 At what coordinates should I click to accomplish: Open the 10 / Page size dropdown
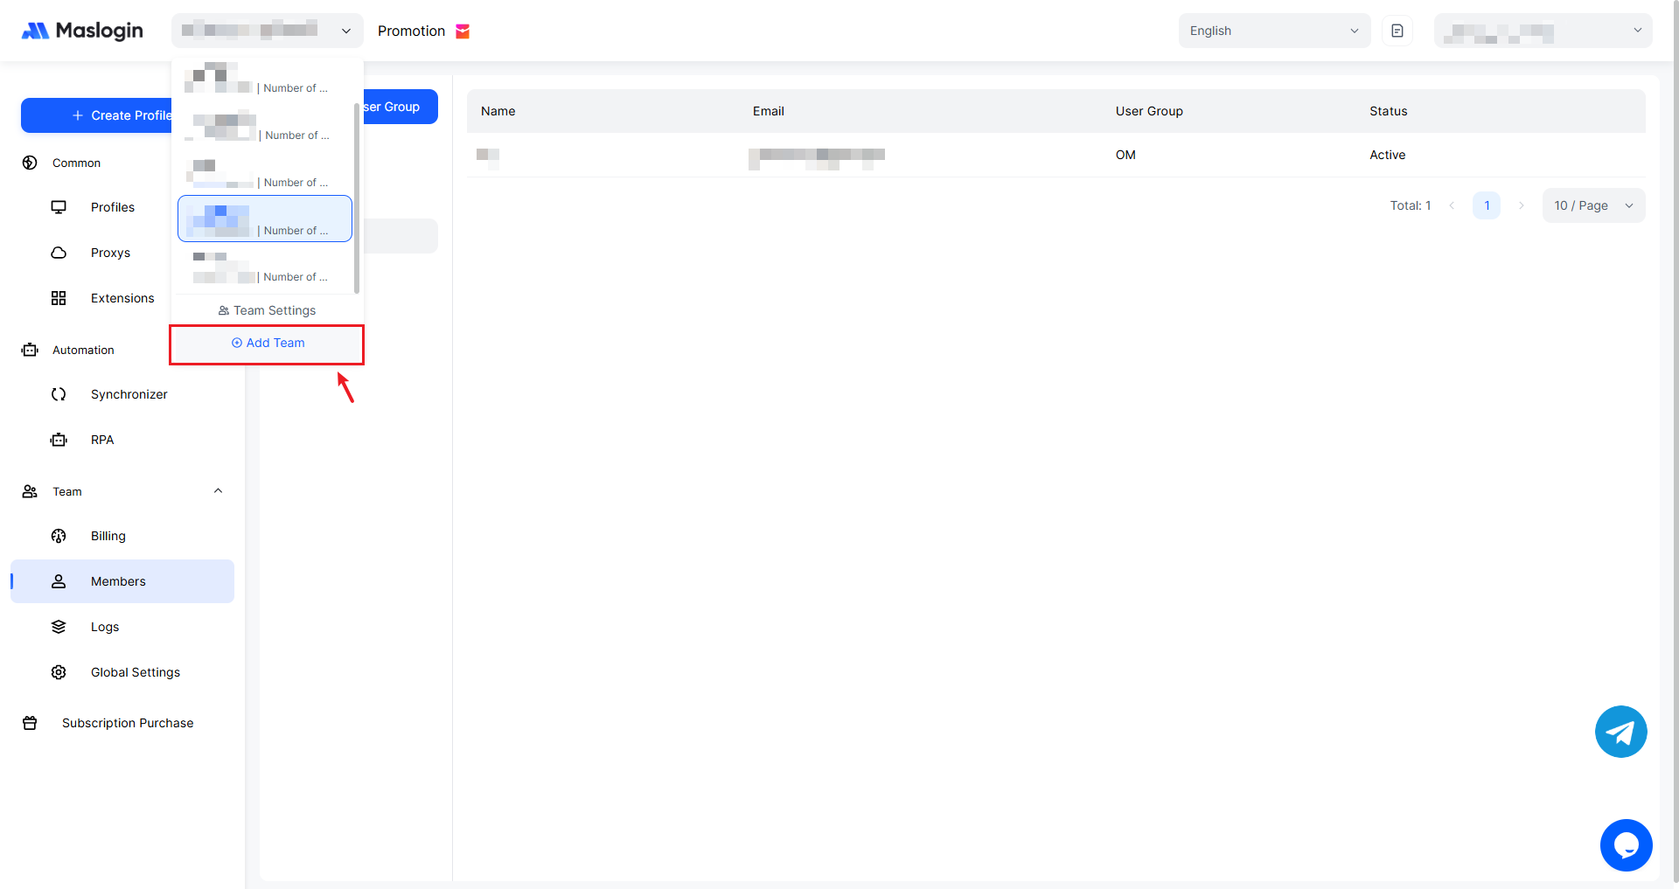click(1592, 205)
